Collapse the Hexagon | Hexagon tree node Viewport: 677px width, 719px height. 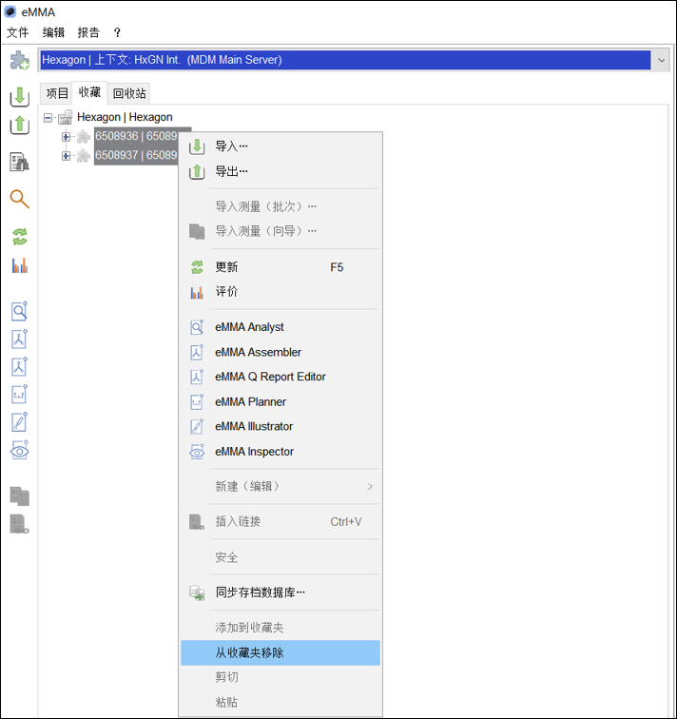(48, 118)
